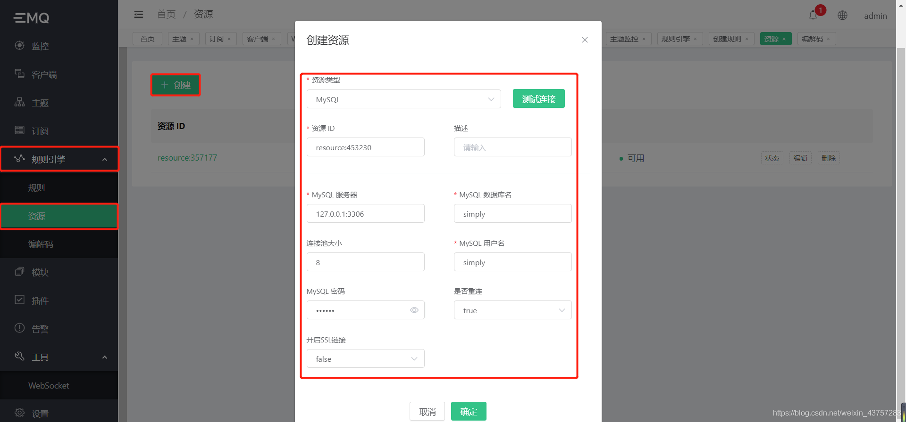
Task: Close the 创建资源 dialog with X
Action: click(585, 40)
